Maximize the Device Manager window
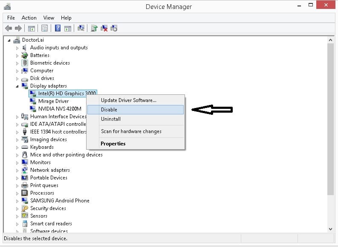 (x=311, y=5)
